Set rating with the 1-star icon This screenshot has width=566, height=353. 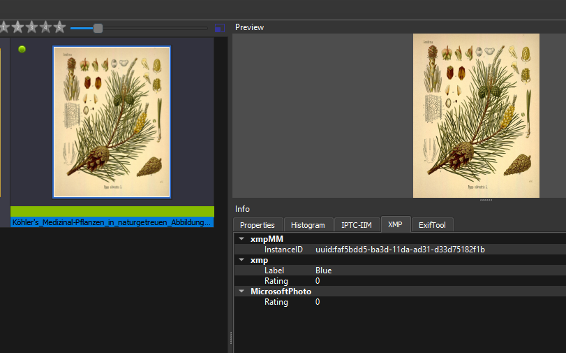(3, 27)
